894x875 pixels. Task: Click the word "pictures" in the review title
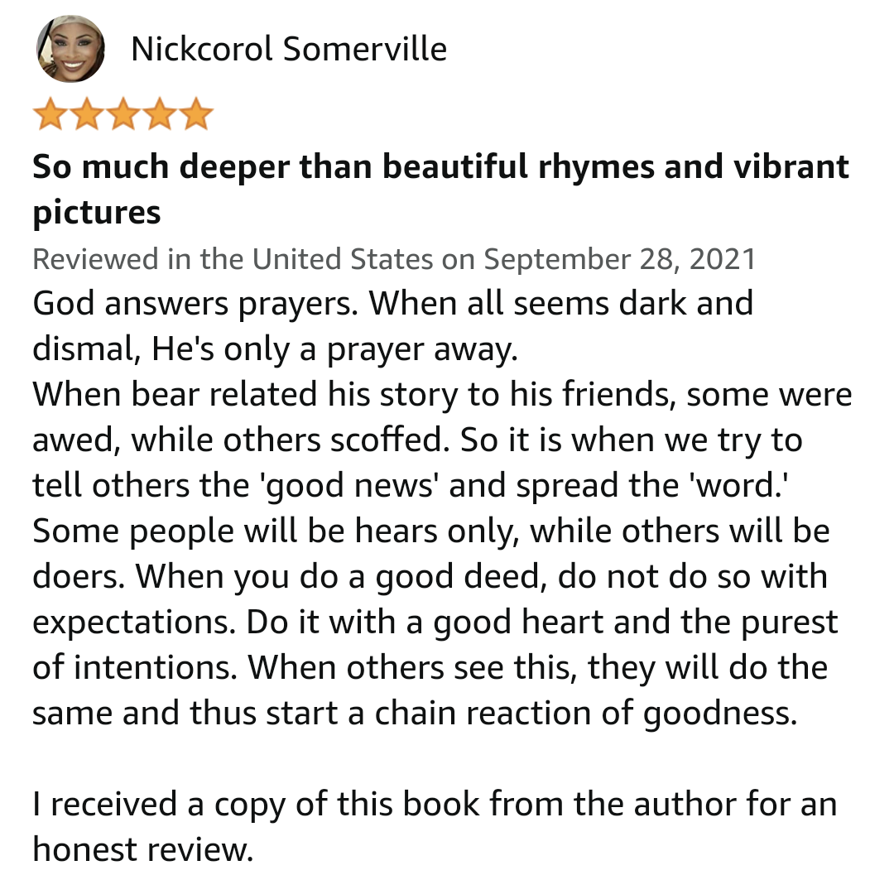pyautogui.click(x=96, y=213)
